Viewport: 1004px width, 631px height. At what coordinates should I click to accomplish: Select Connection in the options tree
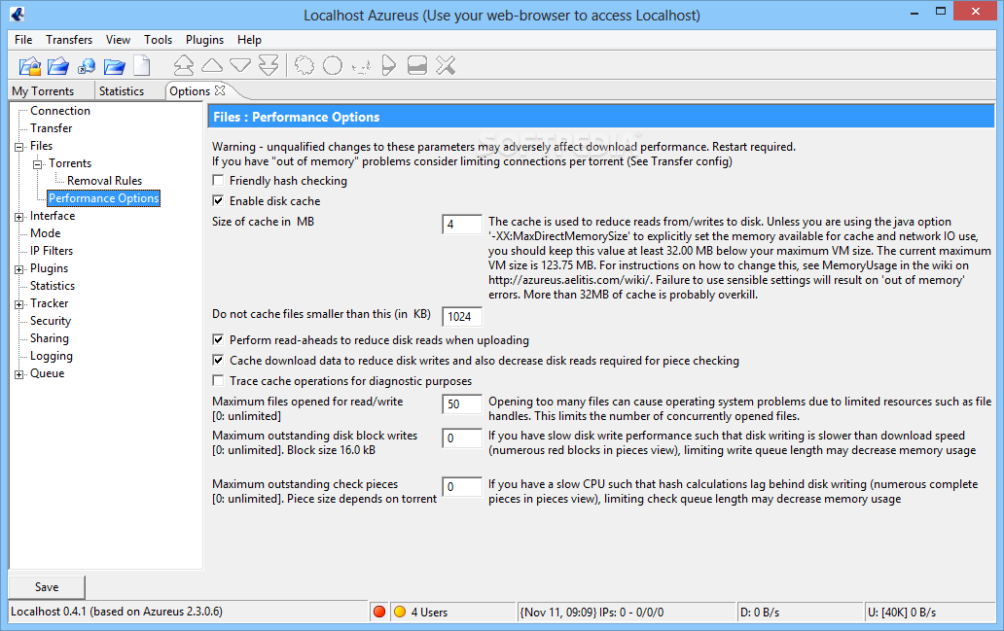(x=60, y=111)
